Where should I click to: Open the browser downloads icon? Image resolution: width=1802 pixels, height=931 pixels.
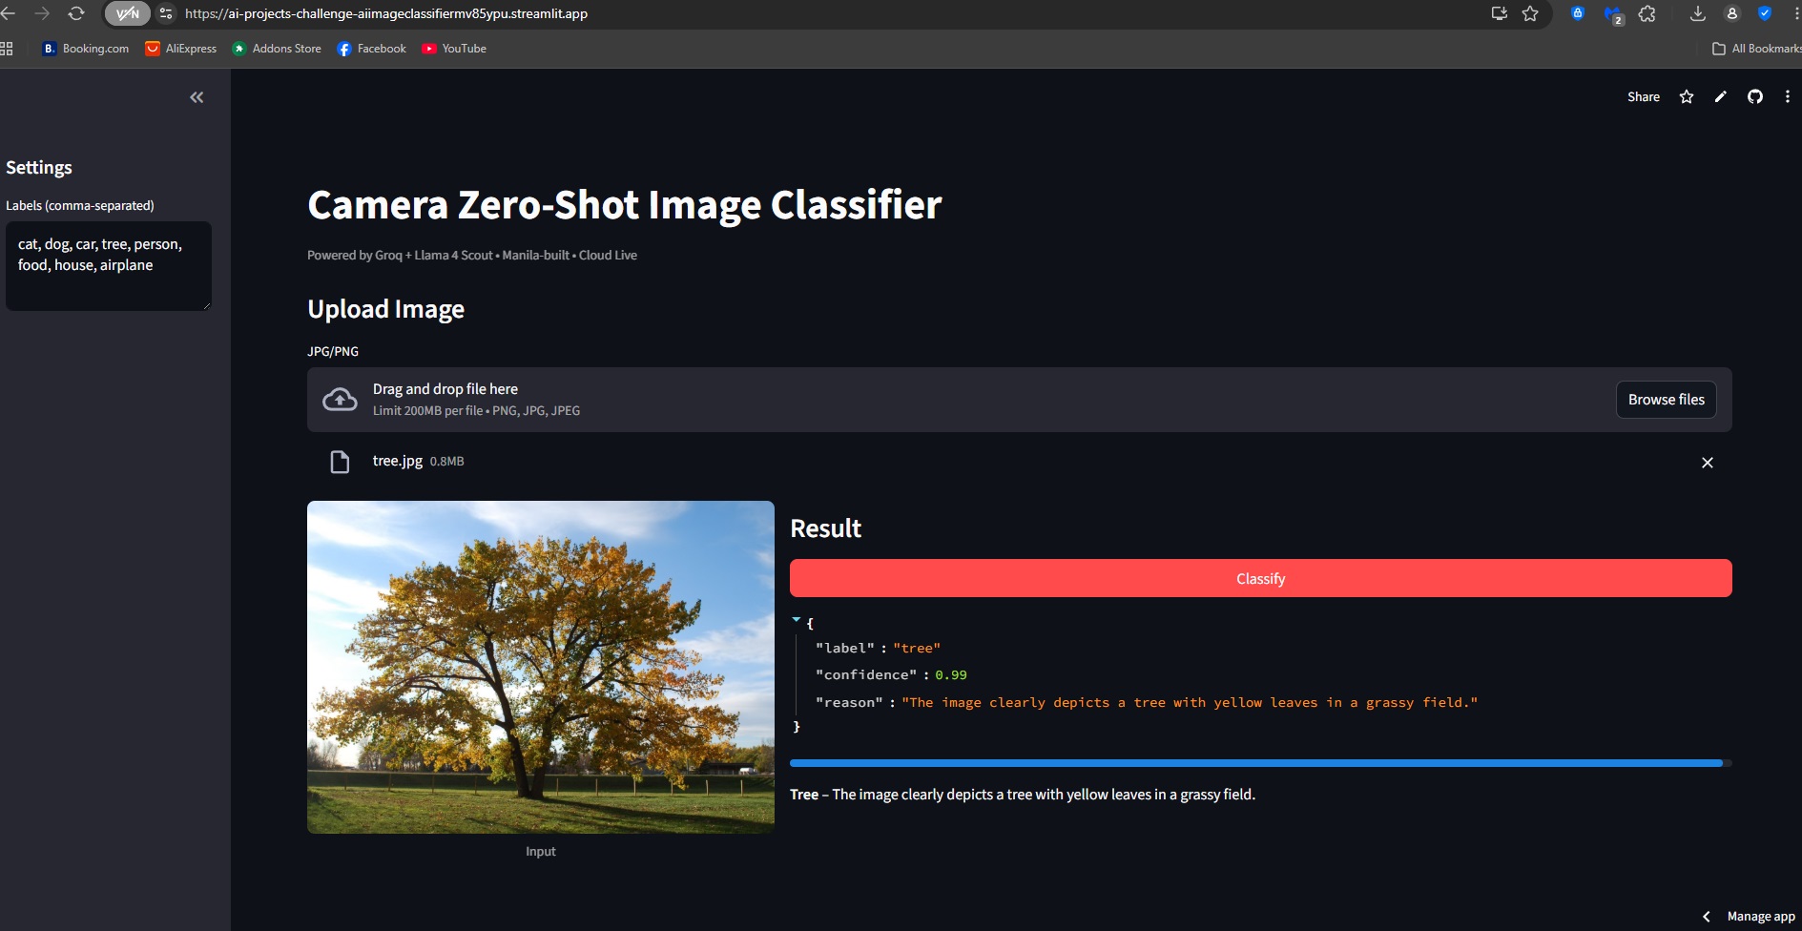pos(1697,13)
